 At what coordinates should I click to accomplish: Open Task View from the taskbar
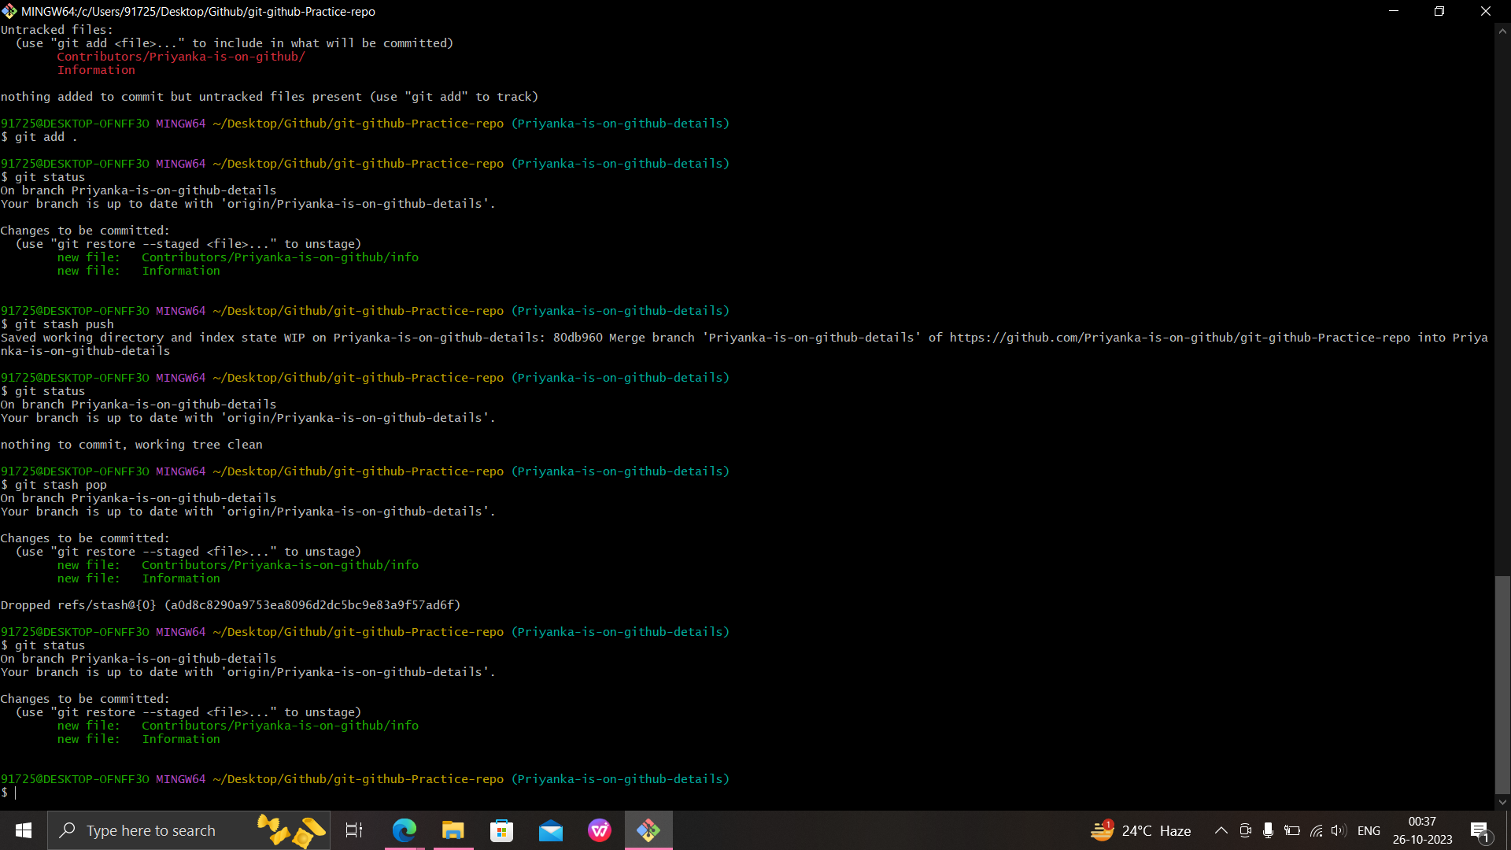[x=354, y=830]
